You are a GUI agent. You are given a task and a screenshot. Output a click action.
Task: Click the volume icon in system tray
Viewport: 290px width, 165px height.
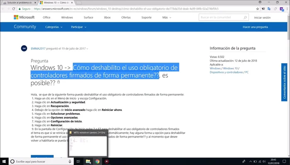pyautogui.click(x=264, y=162)
